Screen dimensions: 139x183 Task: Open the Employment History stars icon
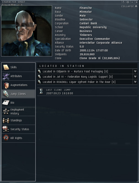[x=6, y=112]
